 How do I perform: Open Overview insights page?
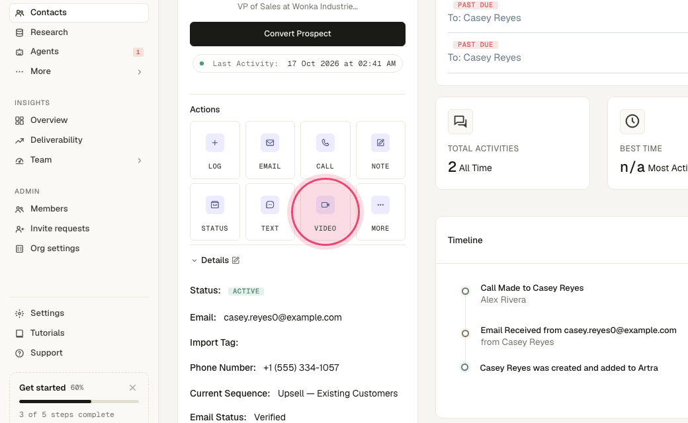[79, 120]
